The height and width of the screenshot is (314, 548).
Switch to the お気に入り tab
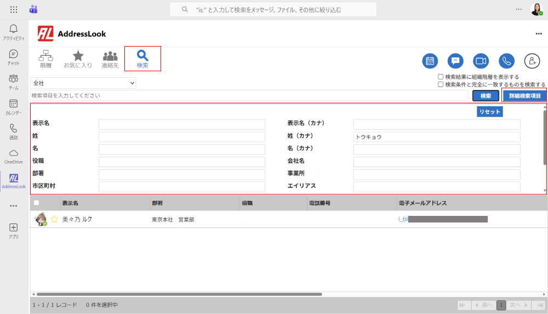click(78, 59)
